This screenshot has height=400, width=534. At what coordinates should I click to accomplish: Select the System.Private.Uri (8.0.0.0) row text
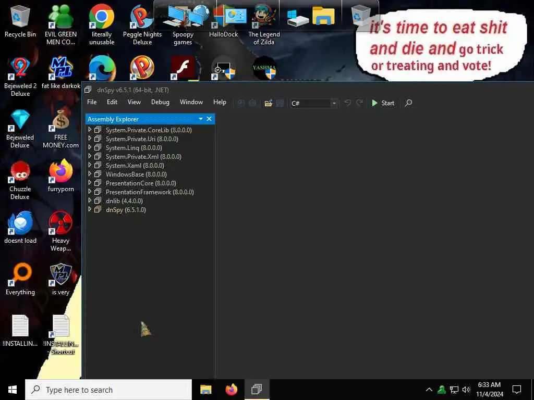click(x=142, y=139)
